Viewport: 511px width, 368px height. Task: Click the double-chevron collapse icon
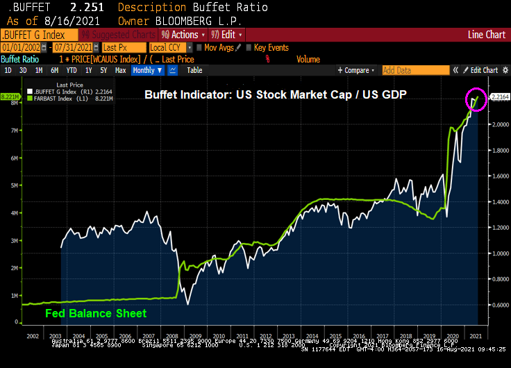[455, 70]
